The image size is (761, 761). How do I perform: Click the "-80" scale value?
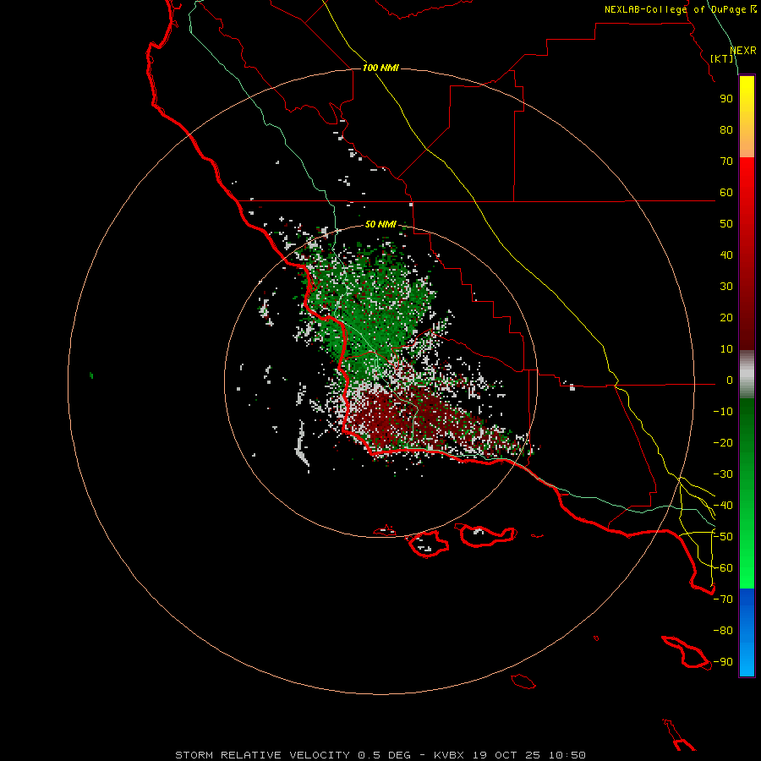click(723, 631)
